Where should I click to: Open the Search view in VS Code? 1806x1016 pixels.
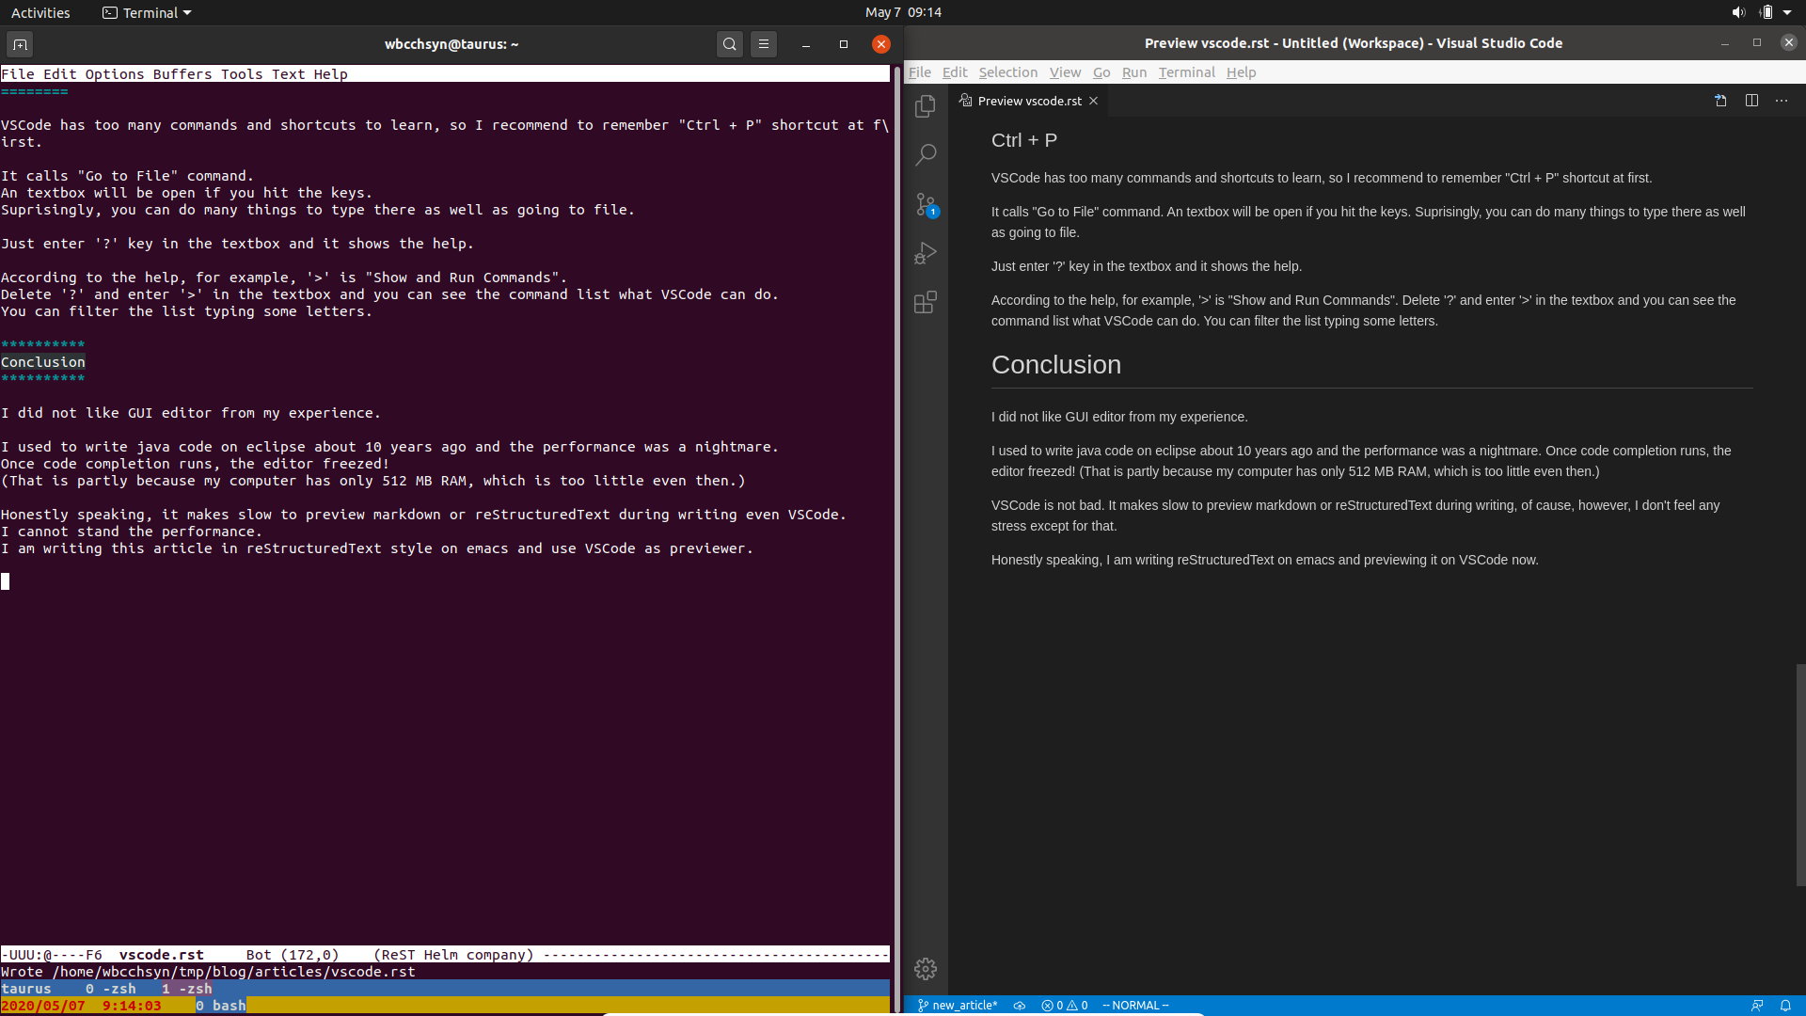coord(926,154)
